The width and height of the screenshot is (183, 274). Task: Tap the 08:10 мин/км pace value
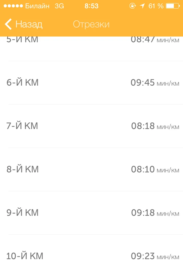[155, 169]
